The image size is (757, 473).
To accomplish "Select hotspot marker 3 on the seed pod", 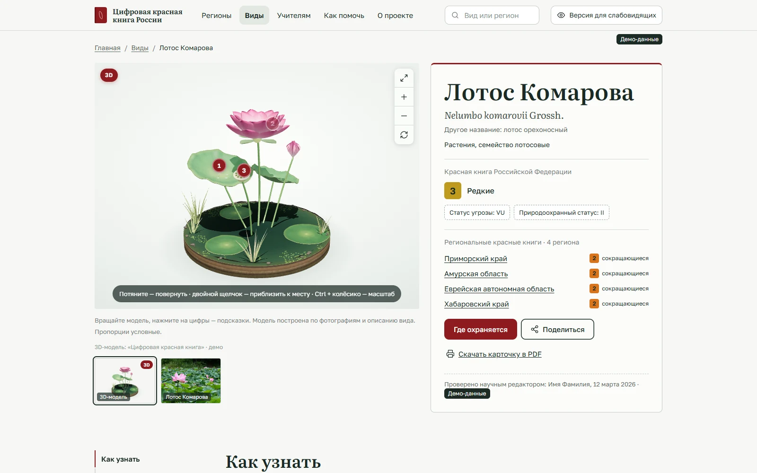I will [244, 170].
